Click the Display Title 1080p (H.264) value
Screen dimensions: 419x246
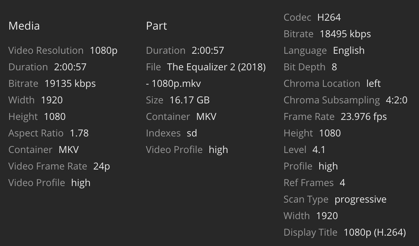[x=375, y=232]
